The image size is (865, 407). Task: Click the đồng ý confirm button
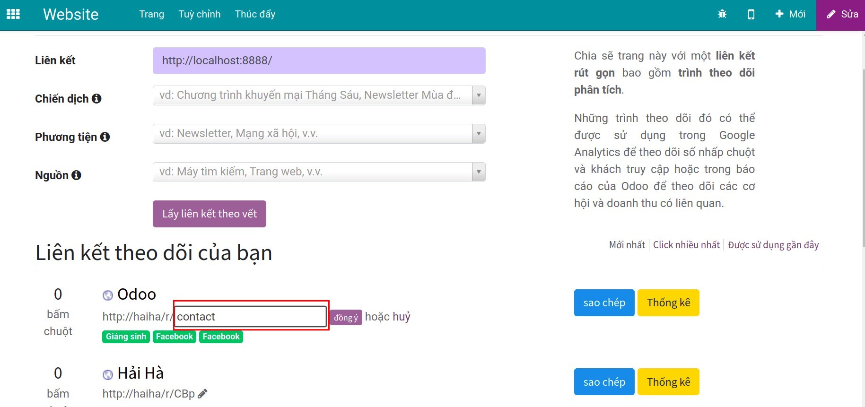[346, 317]
